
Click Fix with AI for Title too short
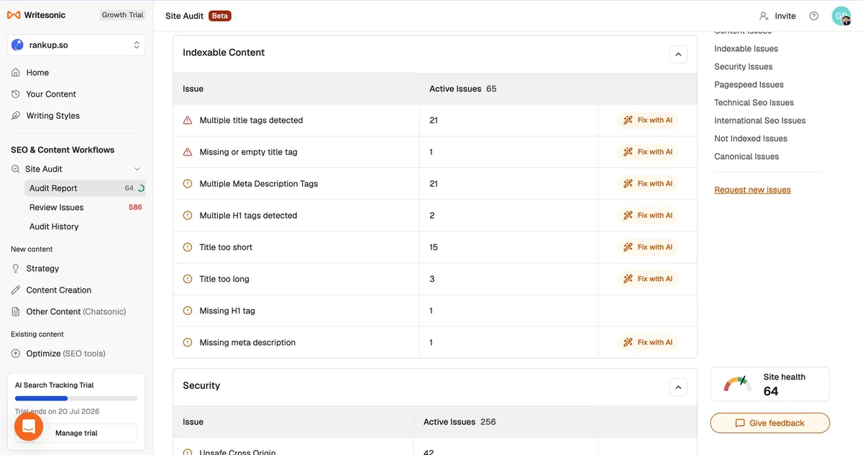(x=648, y=247)
